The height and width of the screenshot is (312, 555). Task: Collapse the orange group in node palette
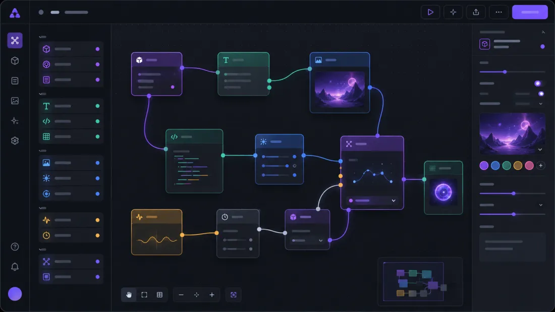coord(42,208)
